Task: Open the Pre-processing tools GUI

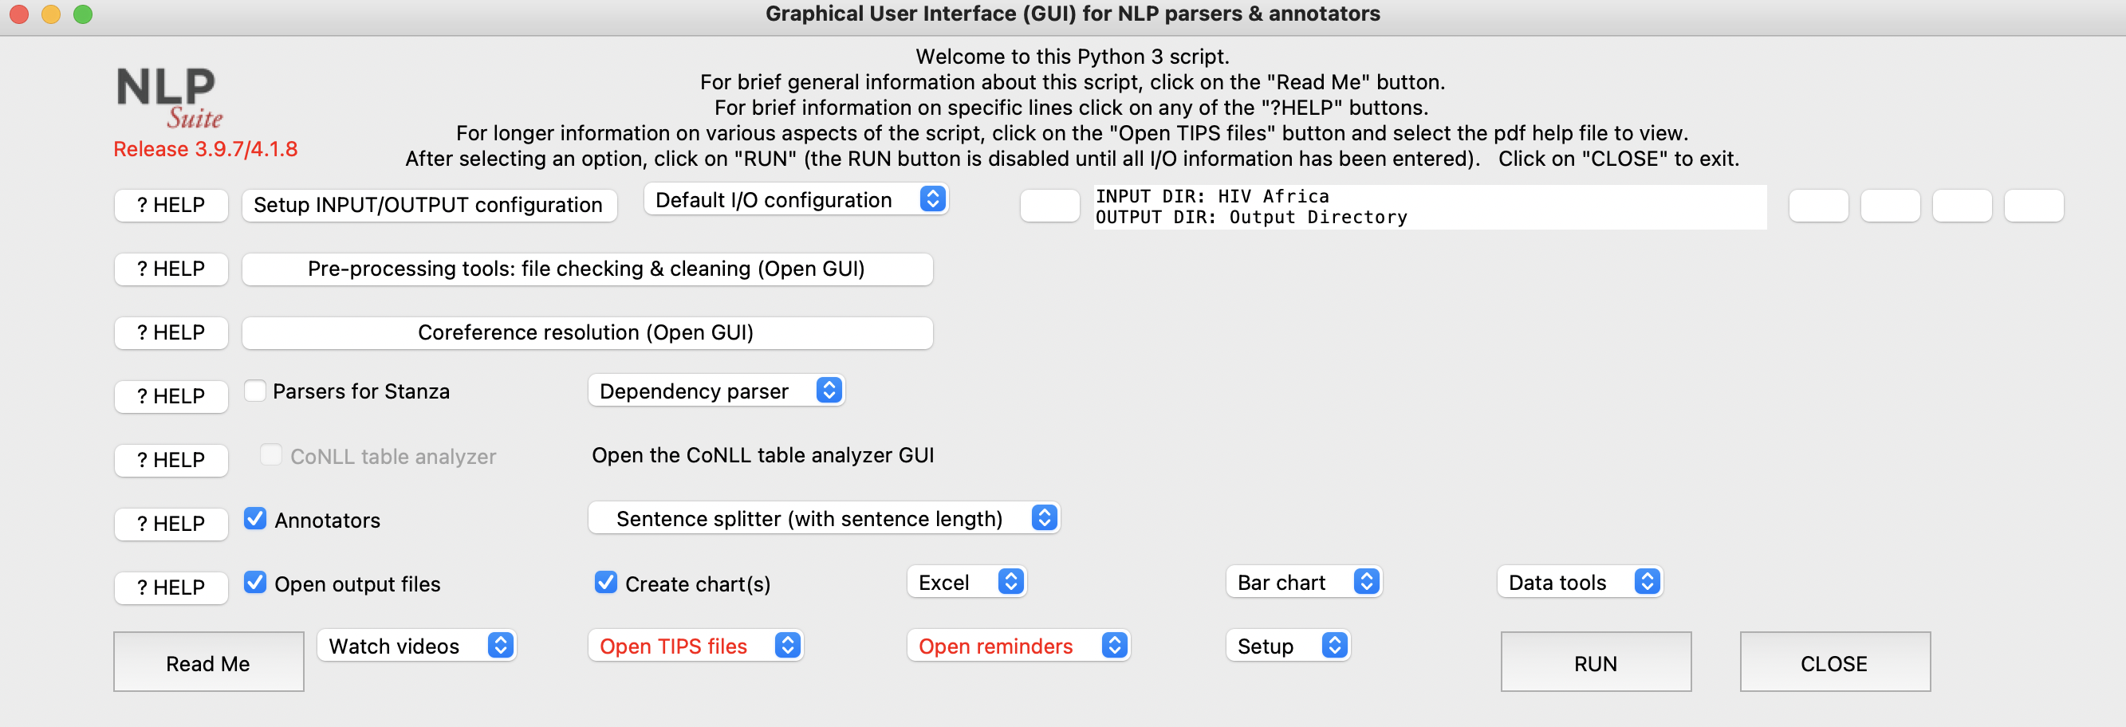Action: 586,268
